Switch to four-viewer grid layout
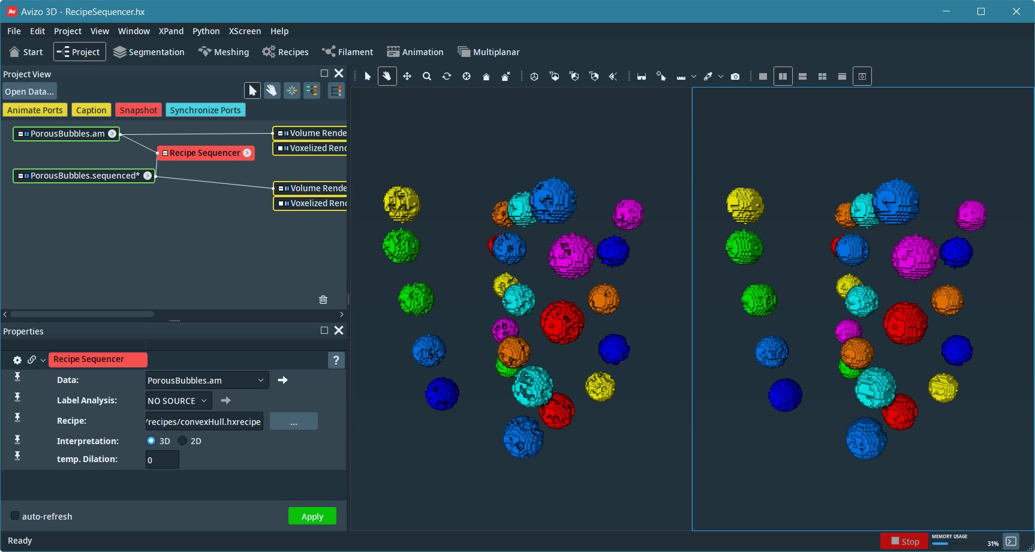 [822, 77]
